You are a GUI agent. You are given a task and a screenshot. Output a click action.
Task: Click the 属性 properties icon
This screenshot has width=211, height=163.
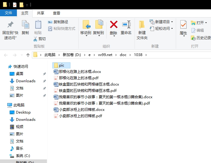[x=183, y=24]
